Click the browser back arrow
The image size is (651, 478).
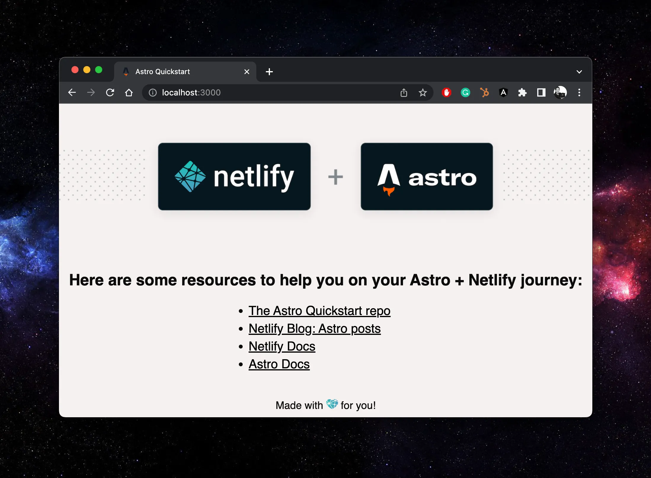click(72, 92)
